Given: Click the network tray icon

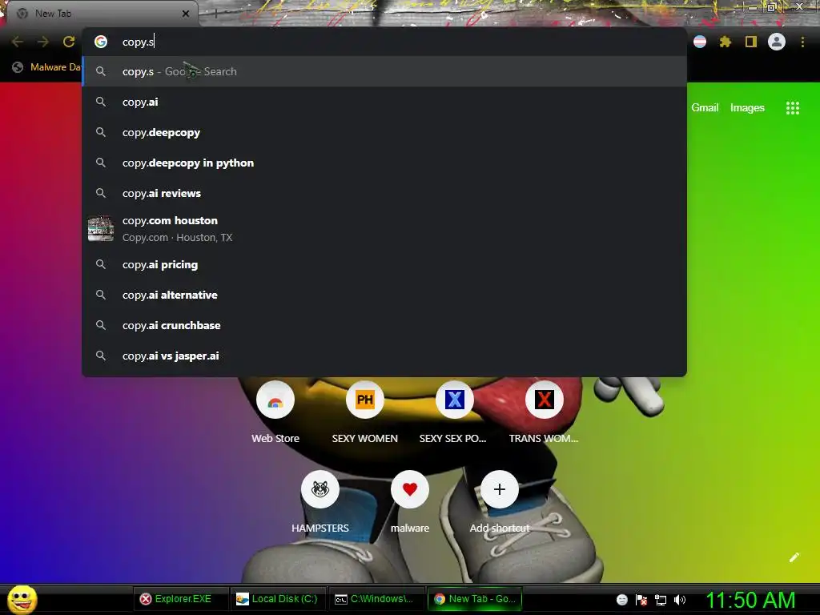Looking at the screenshot, I should point(661,600).
